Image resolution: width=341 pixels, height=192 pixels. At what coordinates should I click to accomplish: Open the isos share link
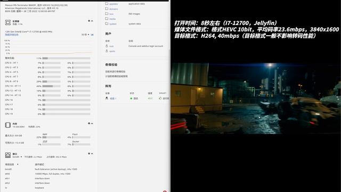pos(111,14)
